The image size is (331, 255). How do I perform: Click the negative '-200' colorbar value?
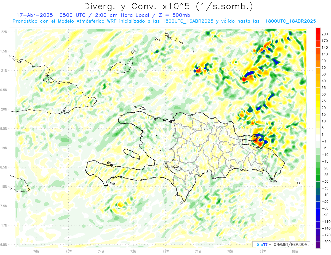[326, 242]
